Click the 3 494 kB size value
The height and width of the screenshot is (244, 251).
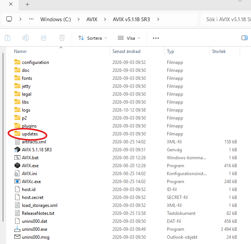click(x=229, y=229)
